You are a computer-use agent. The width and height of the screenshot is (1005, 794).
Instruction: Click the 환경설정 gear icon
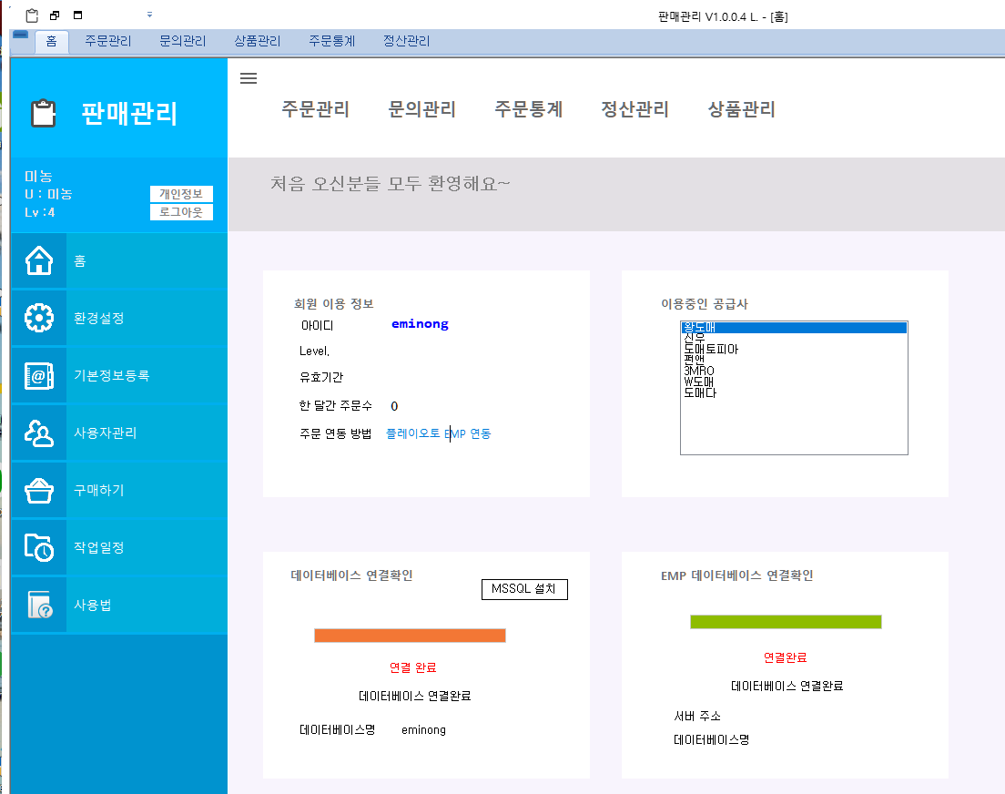(39, 318)
